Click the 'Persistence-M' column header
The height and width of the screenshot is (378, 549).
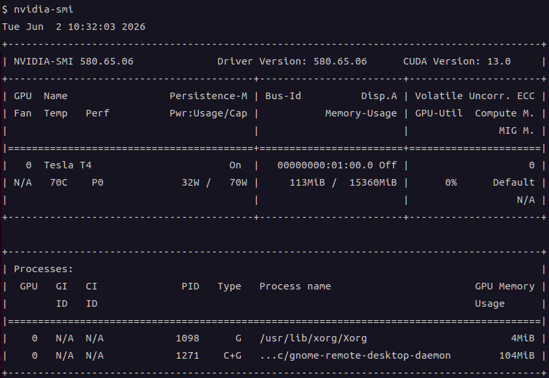click(208, 96)
